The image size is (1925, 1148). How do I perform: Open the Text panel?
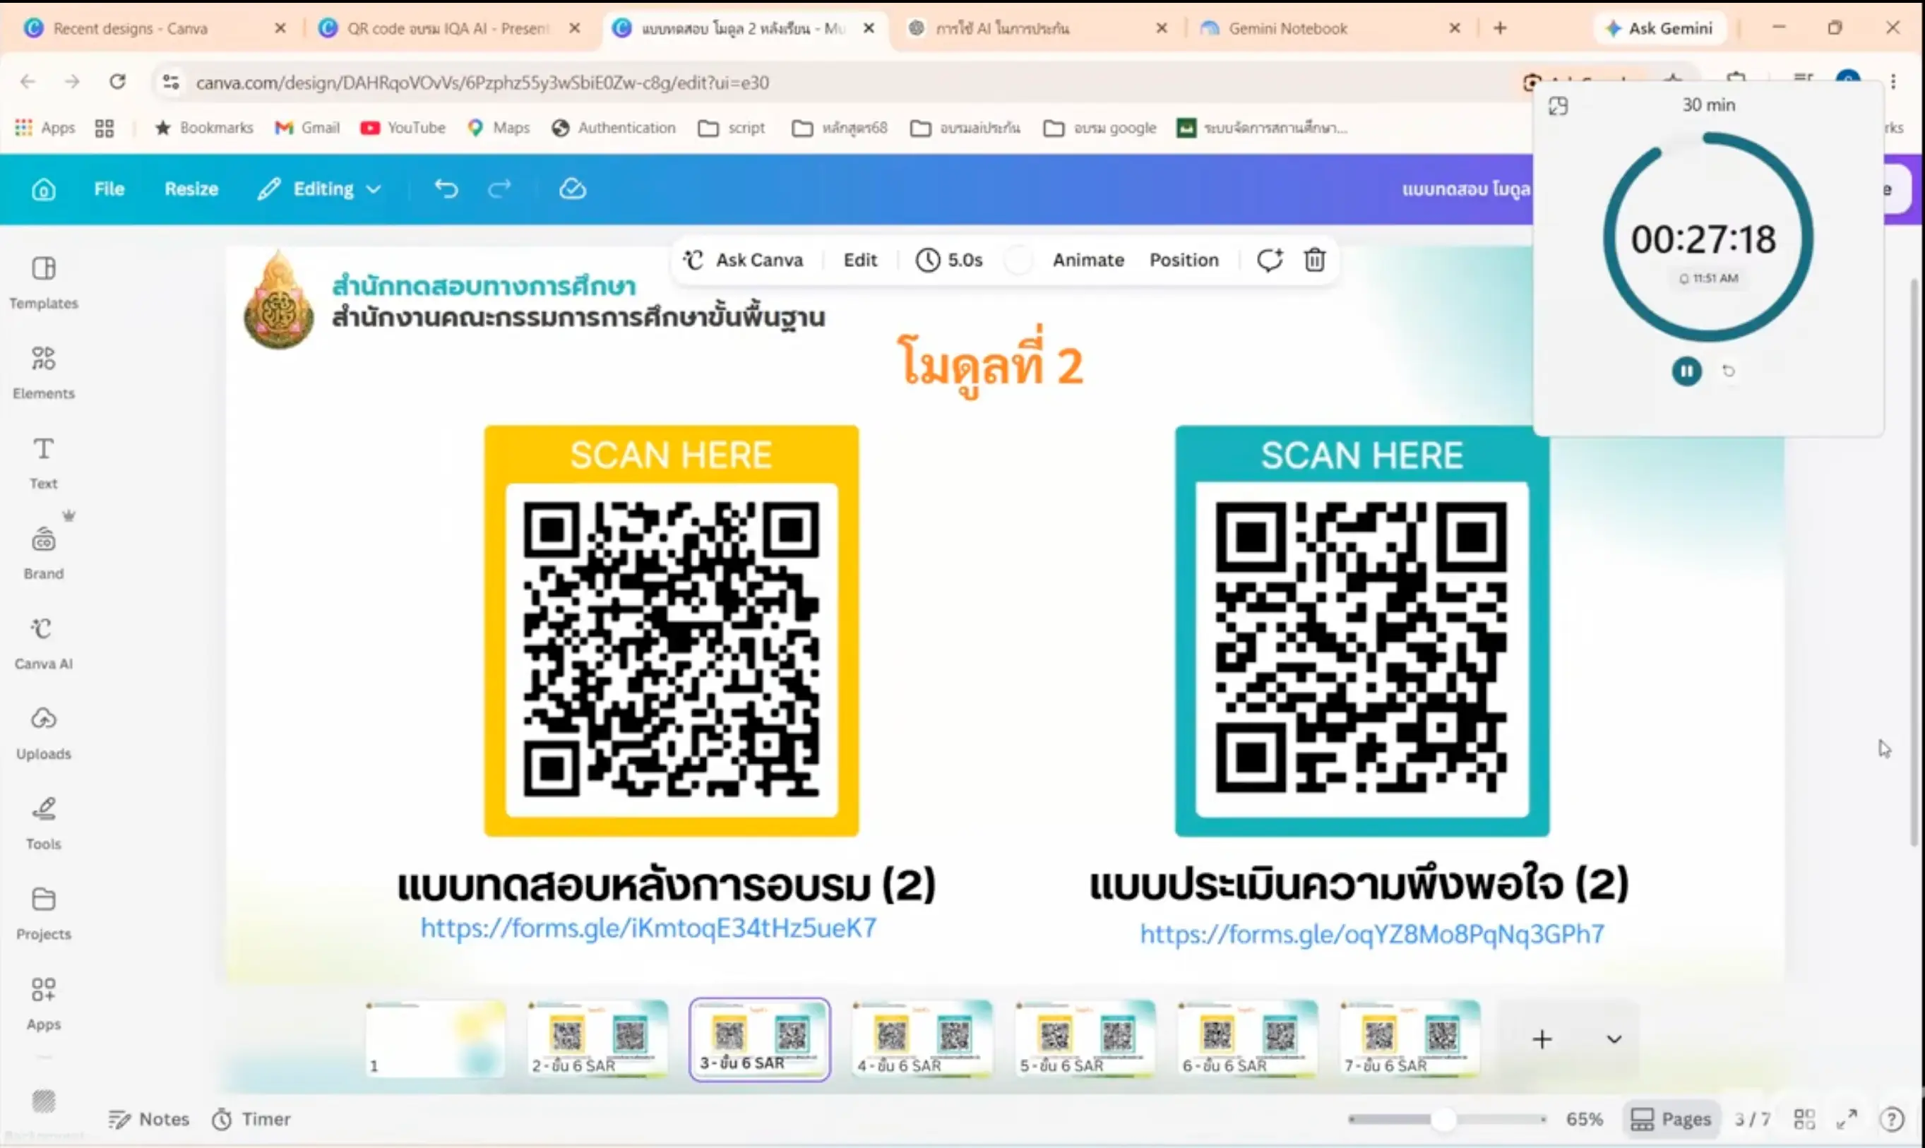click(43, 462)
